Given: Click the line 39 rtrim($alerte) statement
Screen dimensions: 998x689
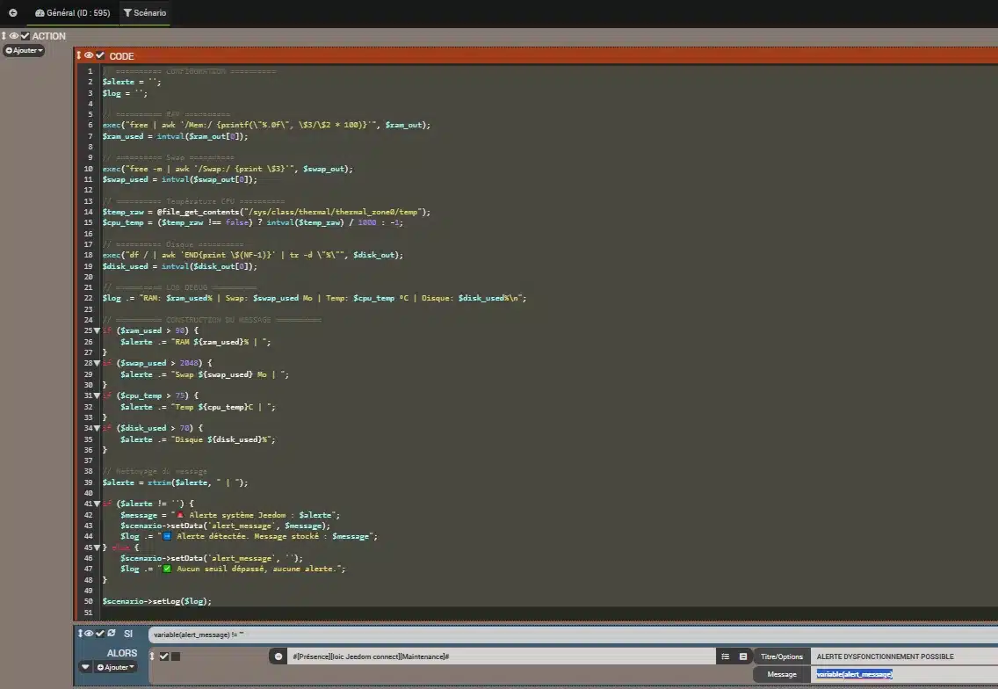Looking at the screenshot, I should (175, 482).
